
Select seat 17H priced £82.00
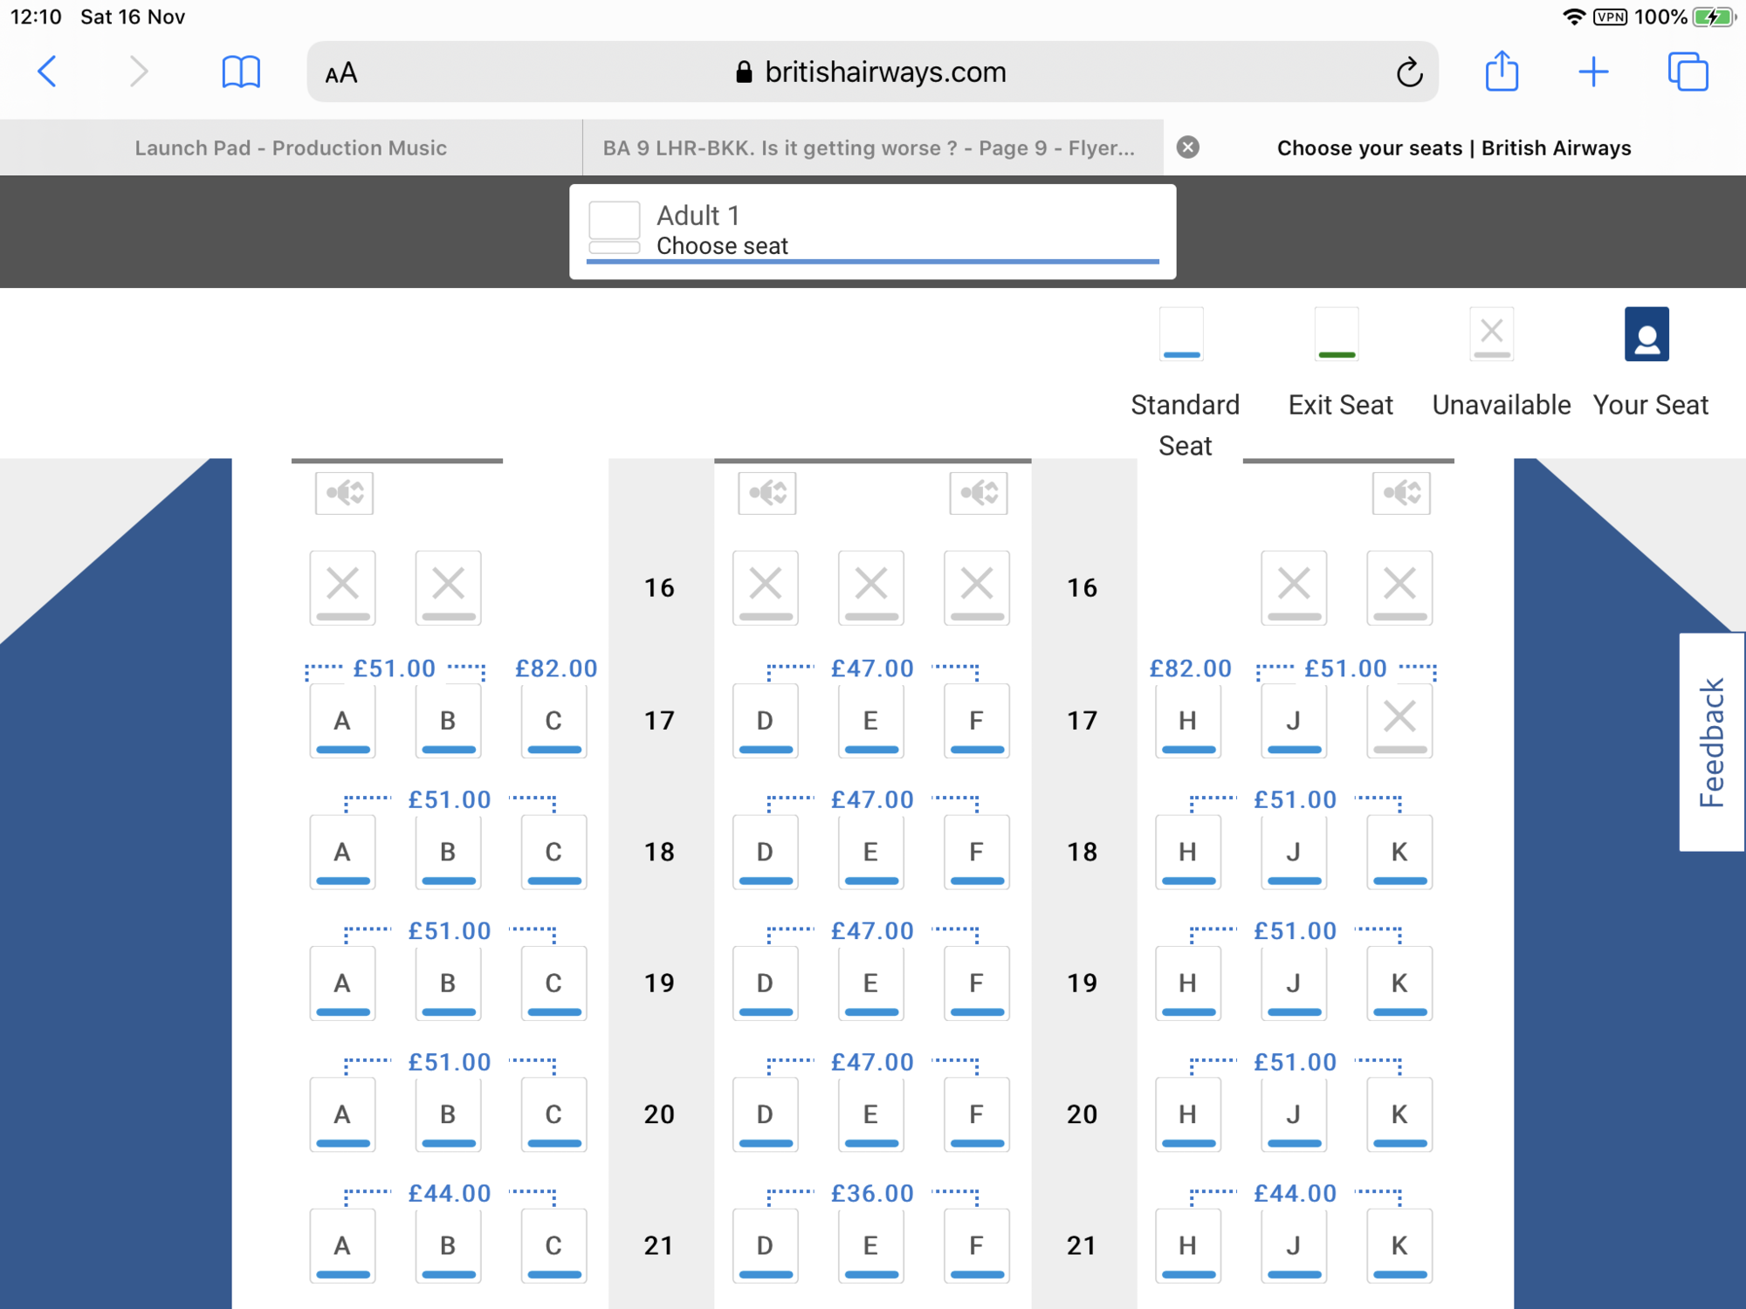click(1188, 721)
